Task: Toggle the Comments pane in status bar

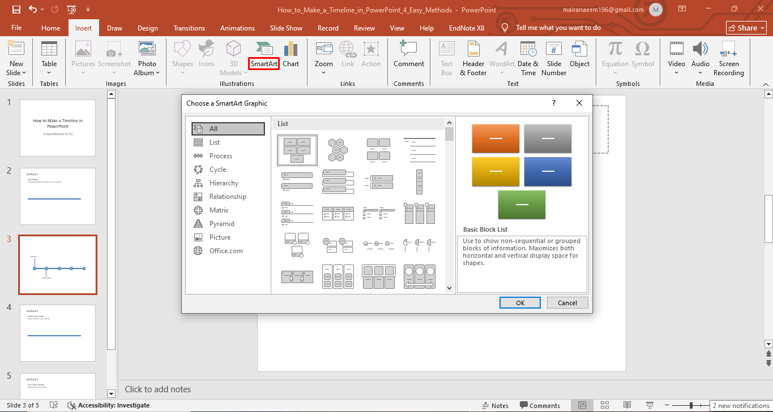Action: 540,405
